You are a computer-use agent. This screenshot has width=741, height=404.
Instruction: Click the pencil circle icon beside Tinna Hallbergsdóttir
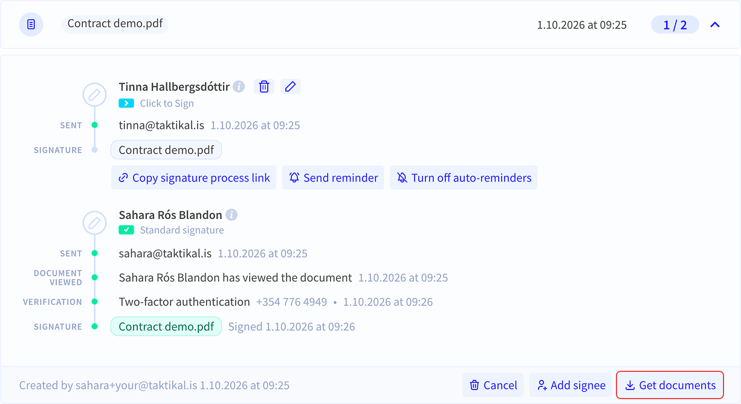click(94, 94)
